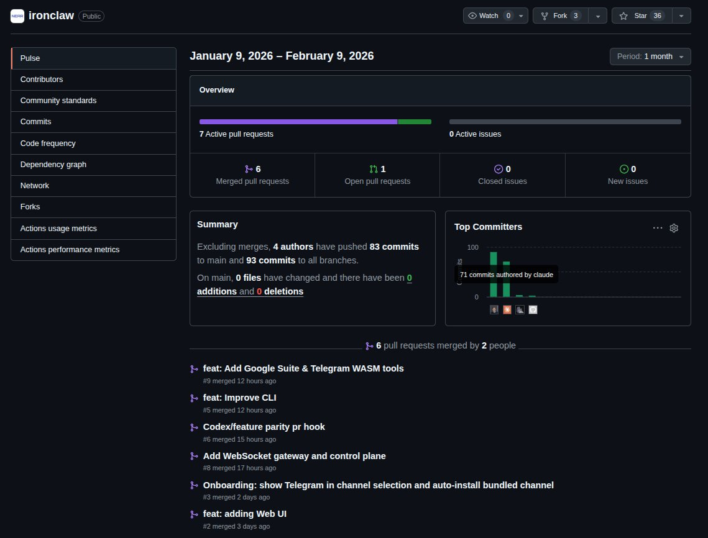View the Code frequency page

(x=93, y=144)
